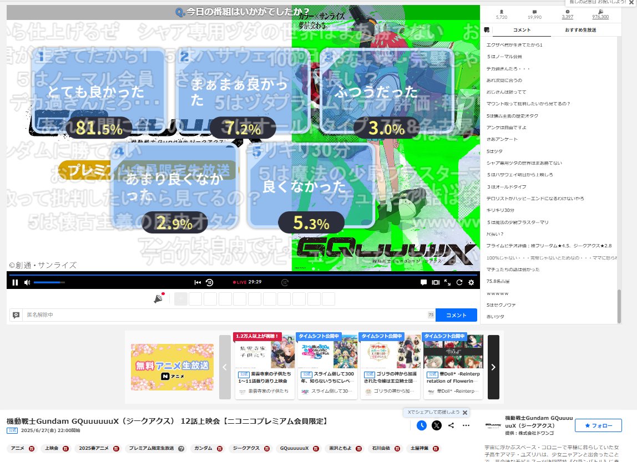Show previous recommended broadcasts in the carousel
Viewport: 637px width, 462px height.
[225, 367]
